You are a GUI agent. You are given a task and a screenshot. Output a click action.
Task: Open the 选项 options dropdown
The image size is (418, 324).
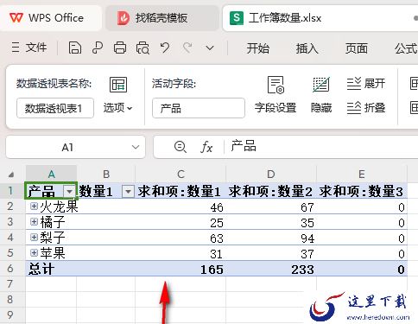[118, 108]
